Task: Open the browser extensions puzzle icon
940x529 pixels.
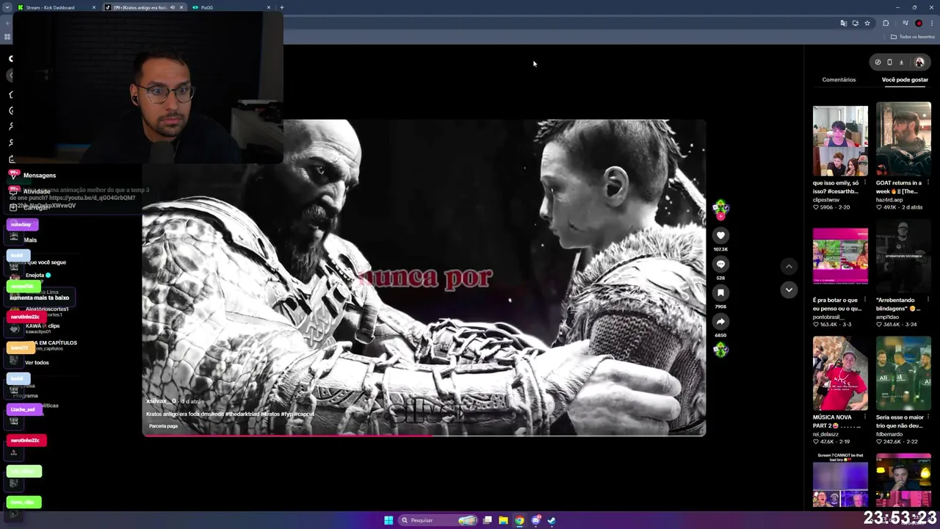Action: [886, 23]
